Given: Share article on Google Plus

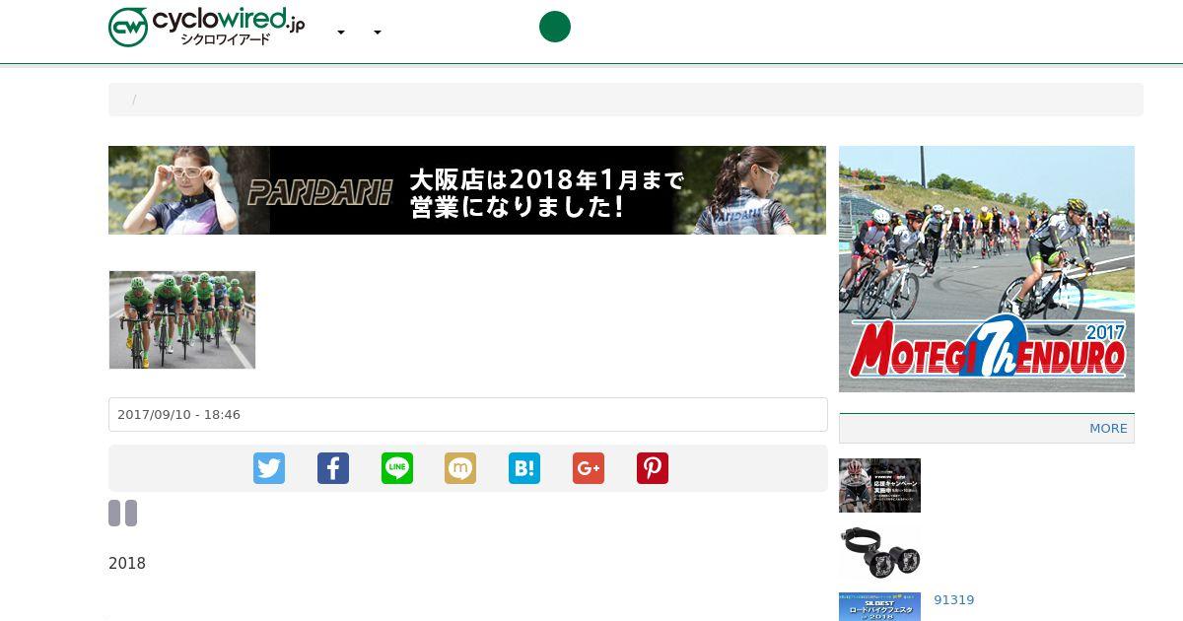Looking at the screenshot, I should point(589,468).
